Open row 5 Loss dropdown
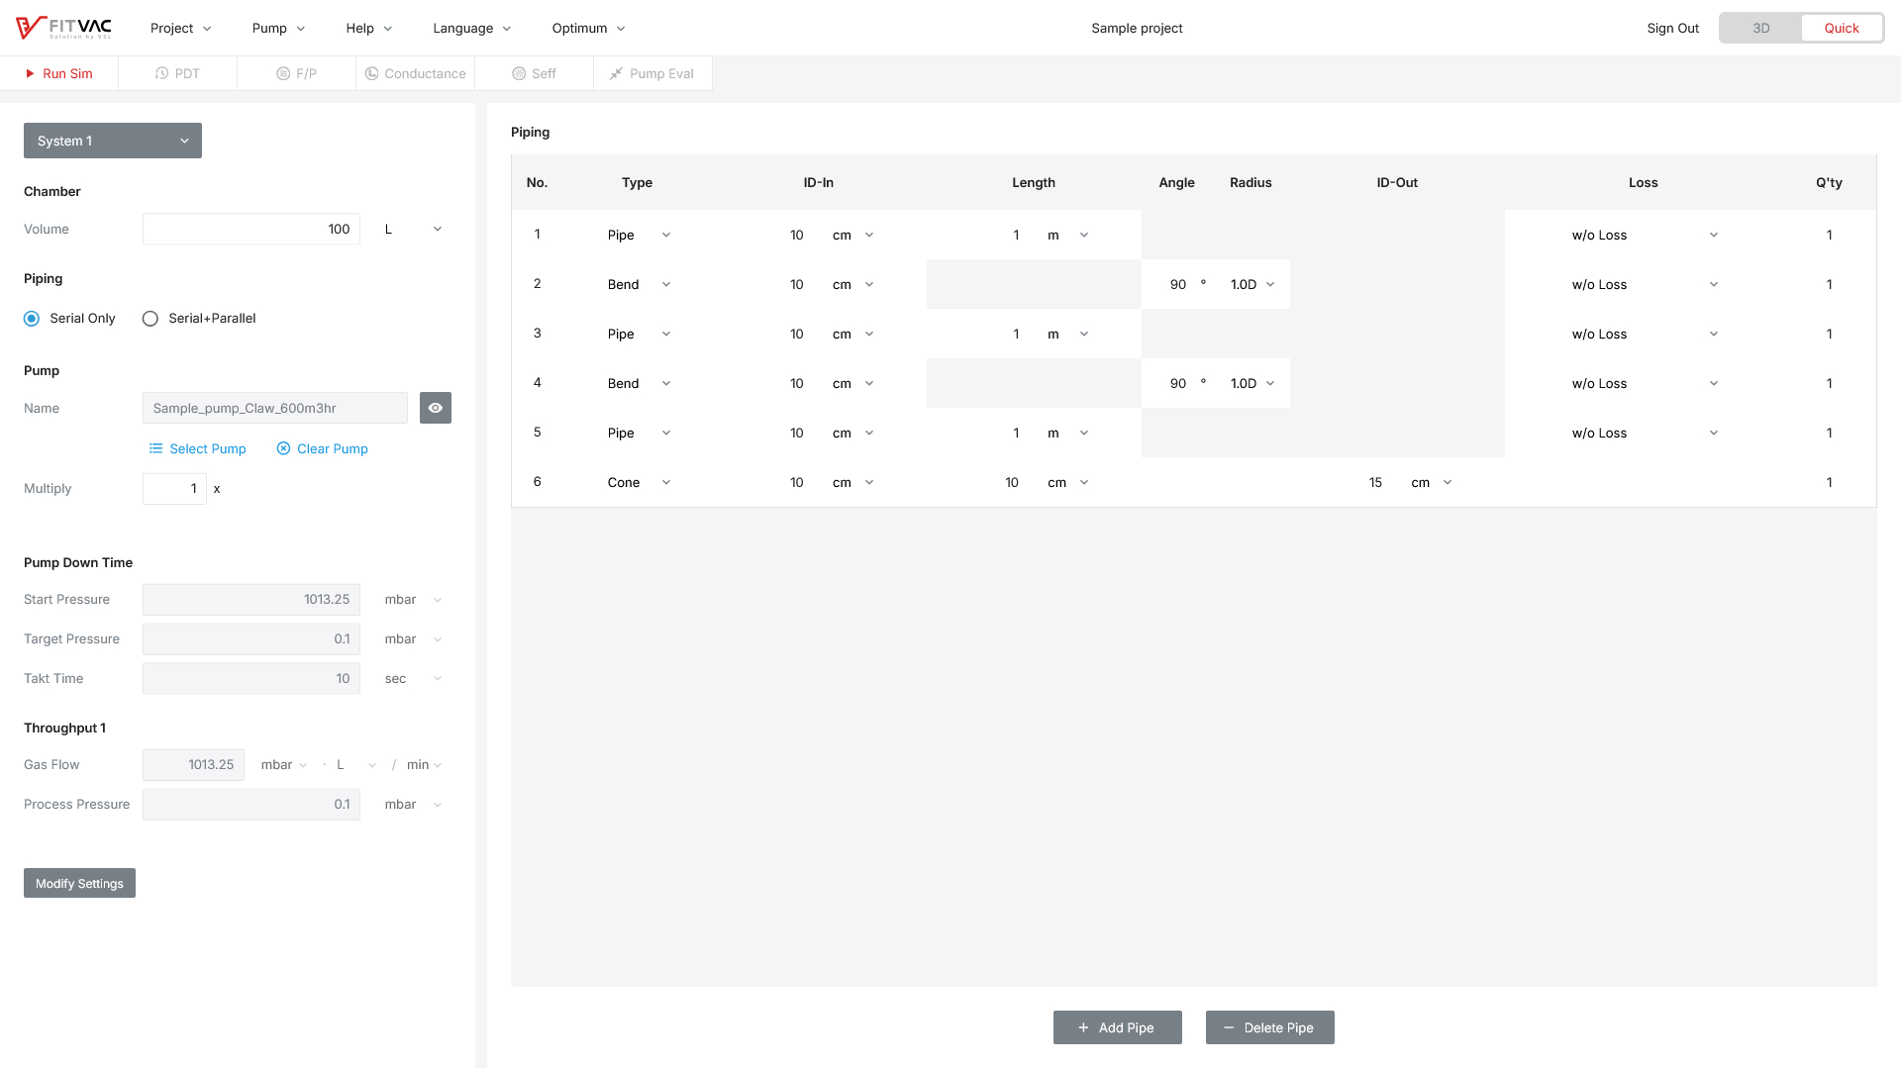This screenshot has height=1069, width=1901. [1644, 433]
